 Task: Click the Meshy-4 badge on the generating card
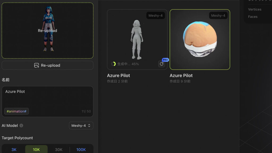pos(155,15)
